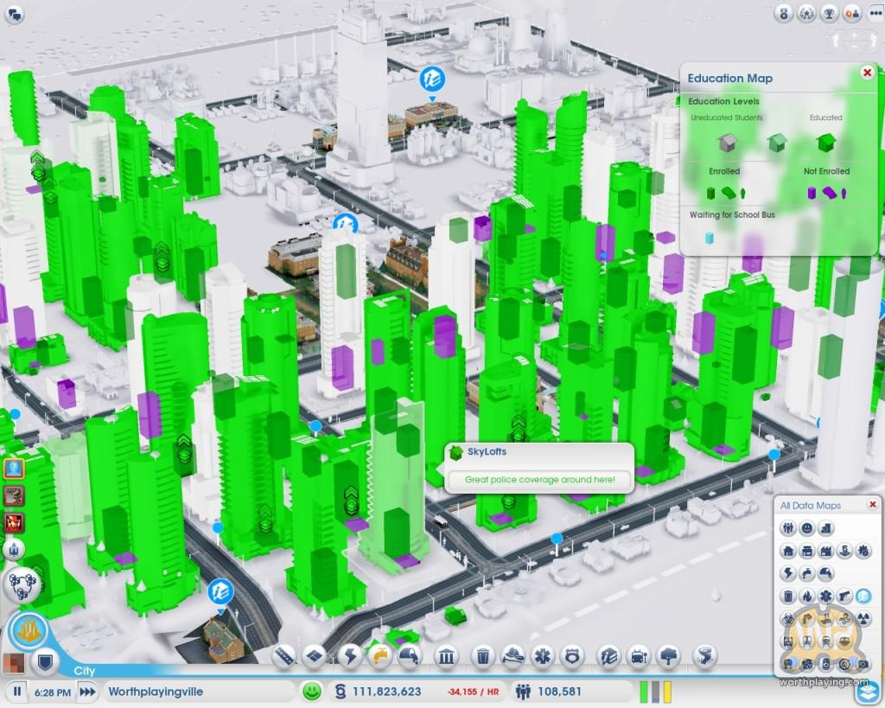The height and width of the screenshot is (708, 885).
Task: Toggle the Education data map off
Action: [x=862, y=596]
